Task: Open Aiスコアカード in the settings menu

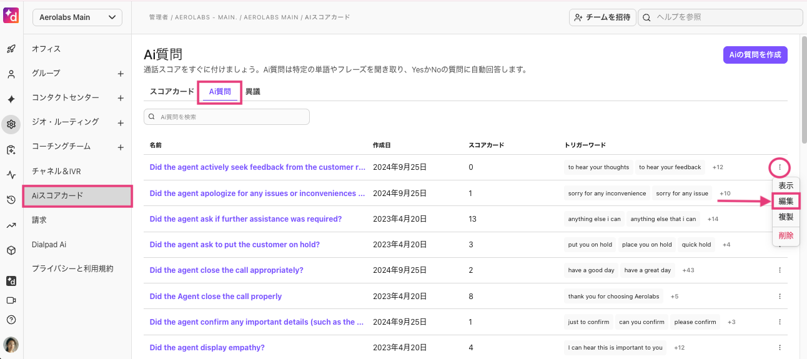Action: click(x=77, y=196)
